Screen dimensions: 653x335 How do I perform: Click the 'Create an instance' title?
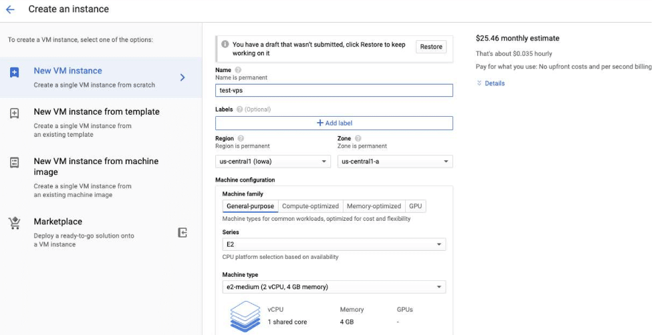[69, 9]
